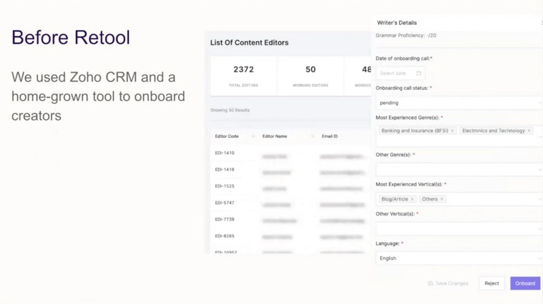Click search icon in Editor Code column
The height and width of the screenshot is (304, 543).
[254, 136]
